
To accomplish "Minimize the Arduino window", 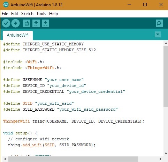I will 129,5.
